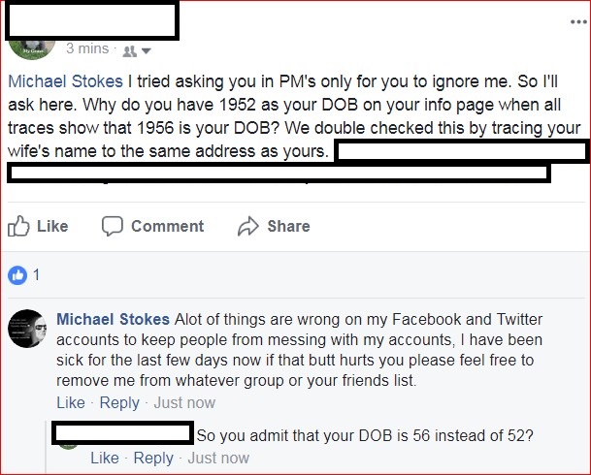Open tagged Michael Stokes profile in post text
The height and width of the screenshot is (475, 591).
click(x=65, y=82)
